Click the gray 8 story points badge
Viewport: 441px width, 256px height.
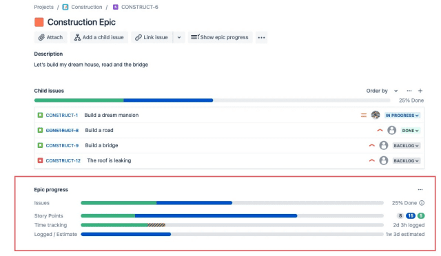[x=400, y=216]
